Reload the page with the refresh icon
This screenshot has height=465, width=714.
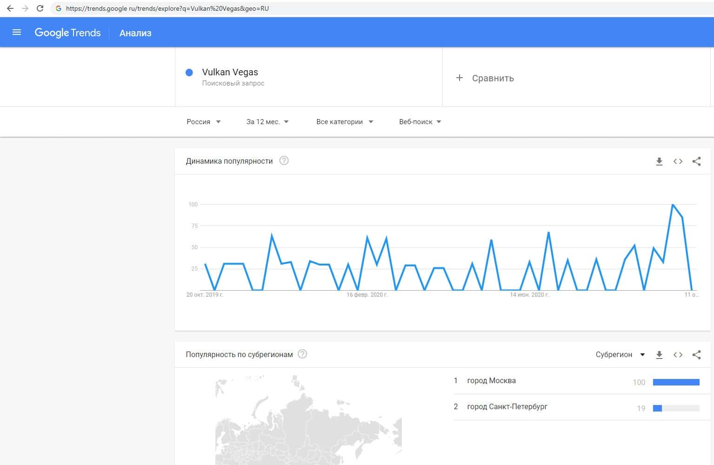pyautogui.click(x=40, y=8)
